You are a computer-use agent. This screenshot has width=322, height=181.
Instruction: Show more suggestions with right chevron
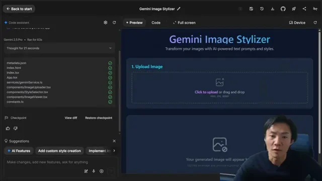[x=114, y=151]
